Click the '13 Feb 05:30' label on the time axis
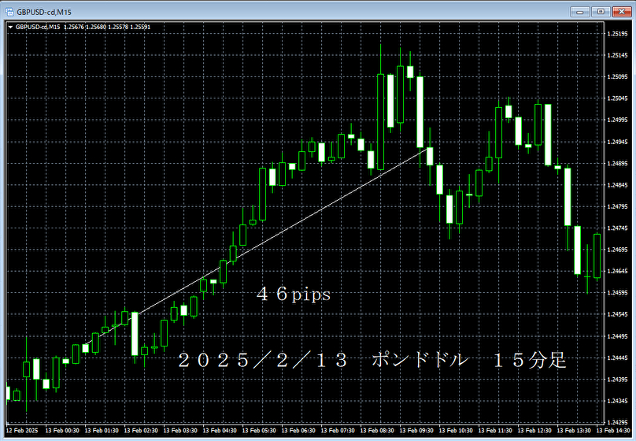This screenshot has height=441, width=636. [259, 431]
